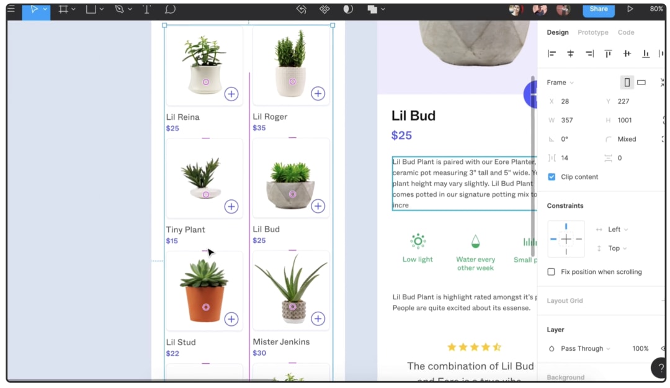The width and height of the screenshot is (670, 388).
Task: Uncheck the Clip content checkbox
Action: [x=552, y=177]
